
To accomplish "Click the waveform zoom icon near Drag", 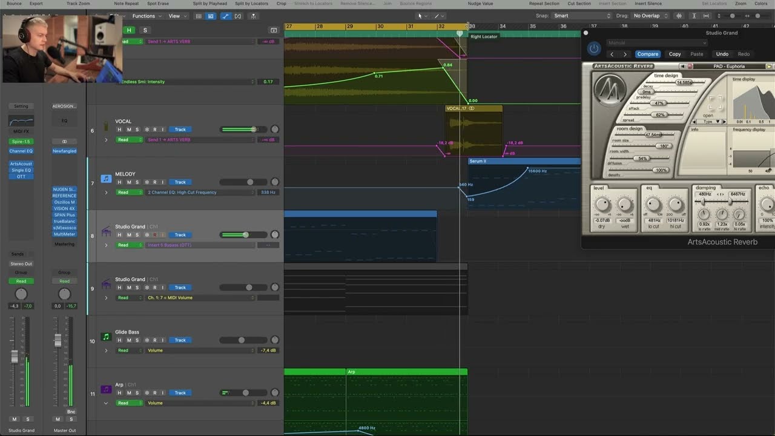I will click(679, 16).
